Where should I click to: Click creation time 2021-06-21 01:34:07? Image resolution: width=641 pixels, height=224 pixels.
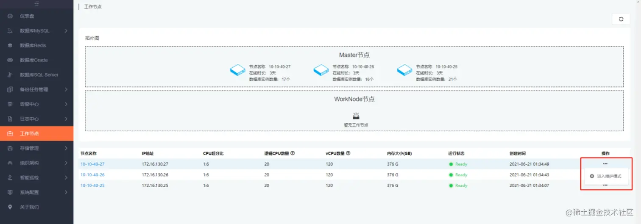pyautogui.click(x=530, y=185)
